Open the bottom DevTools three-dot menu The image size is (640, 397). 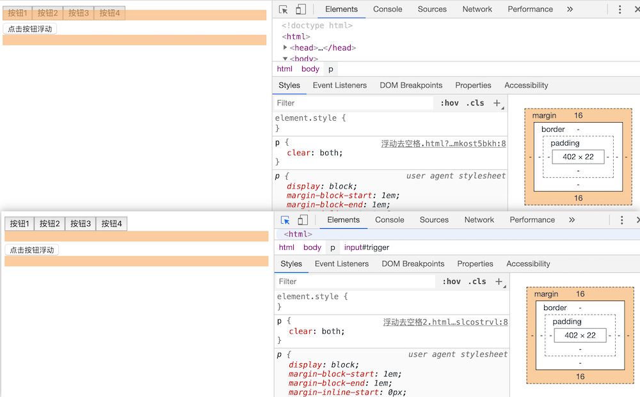tap(621, 220)
